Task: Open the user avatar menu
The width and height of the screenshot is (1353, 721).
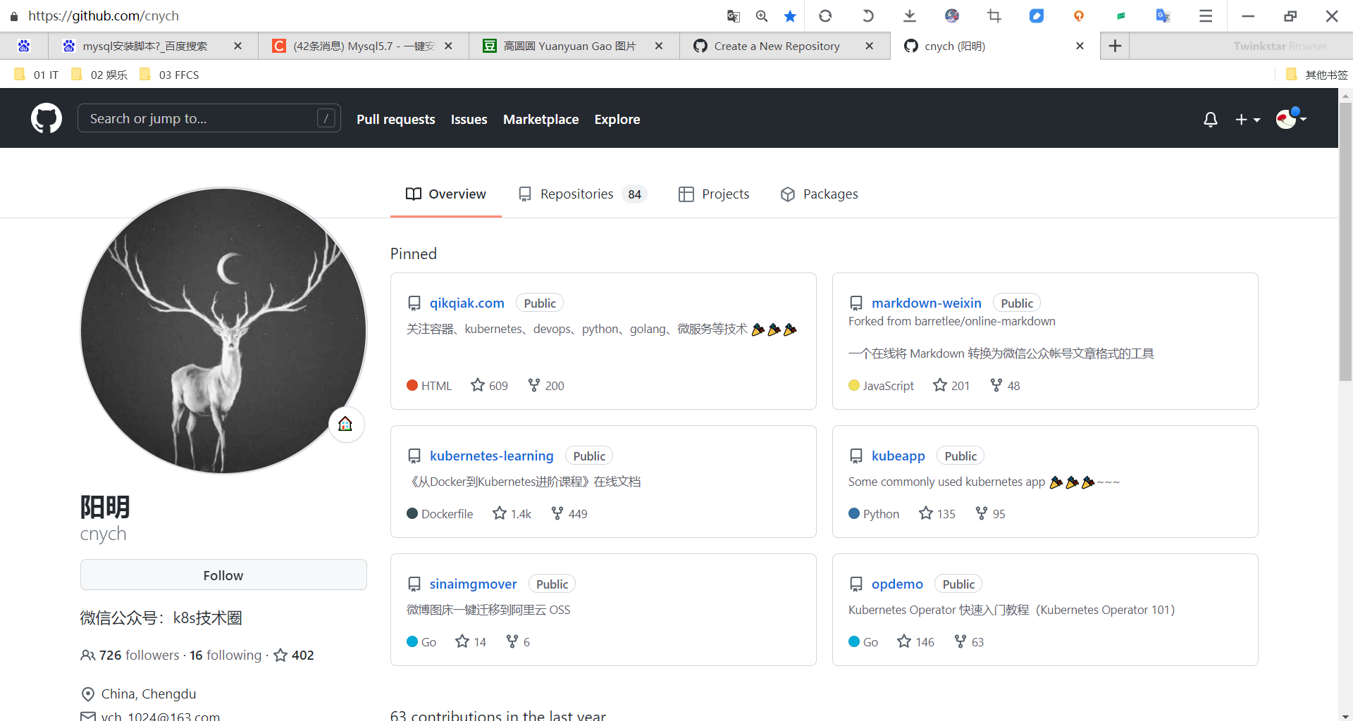Action: click(x=1291, y=118)
